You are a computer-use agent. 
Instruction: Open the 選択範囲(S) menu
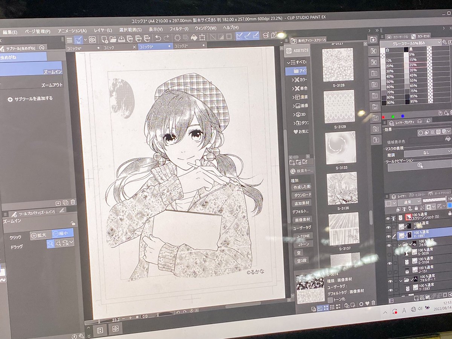coord(130,30)
